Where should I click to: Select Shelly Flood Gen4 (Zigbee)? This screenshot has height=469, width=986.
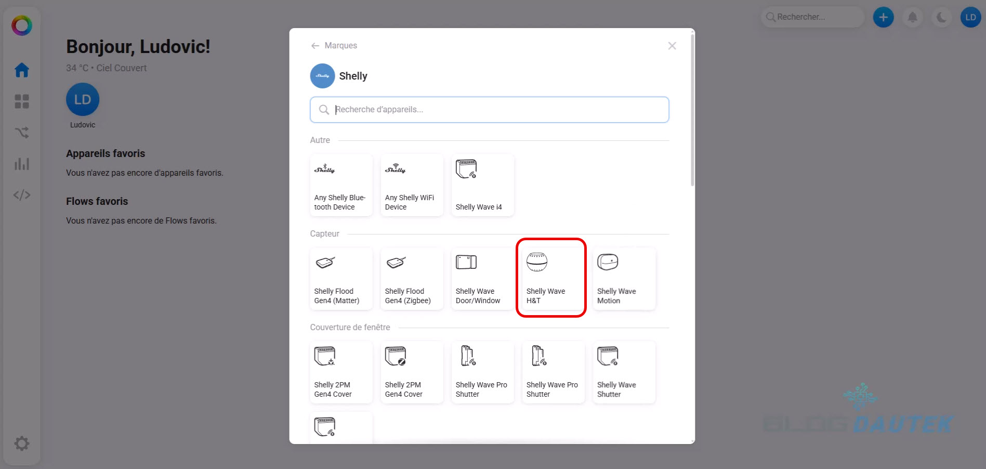click(412, 279)
